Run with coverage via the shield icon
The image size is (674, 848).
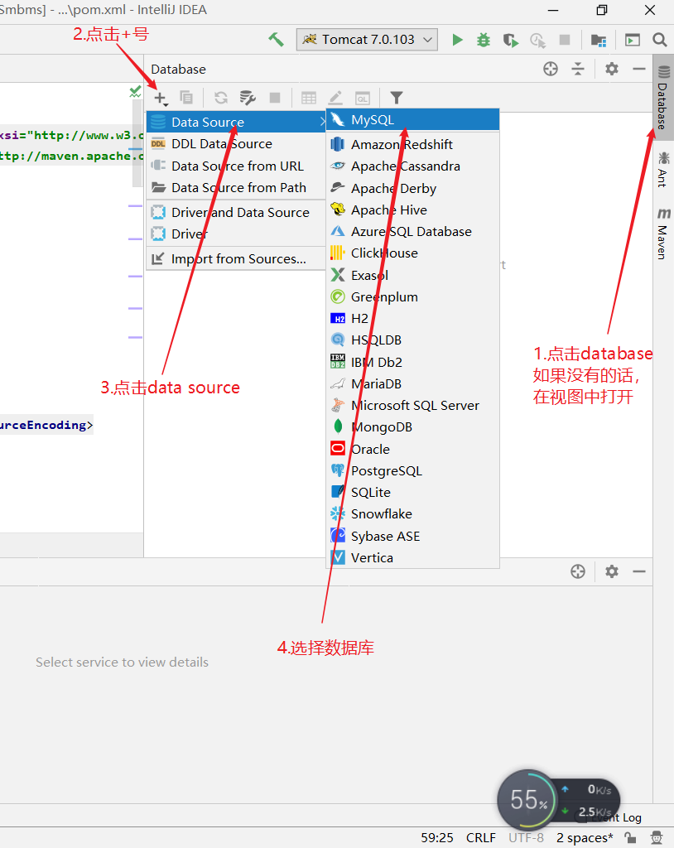(x=510, y=40)
